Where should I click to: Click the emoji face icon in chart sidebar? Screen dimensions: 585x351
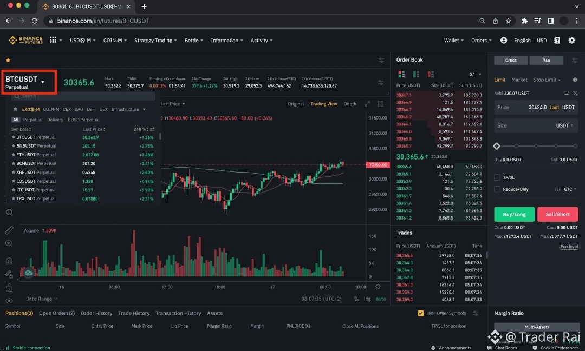tap(9, 212)
